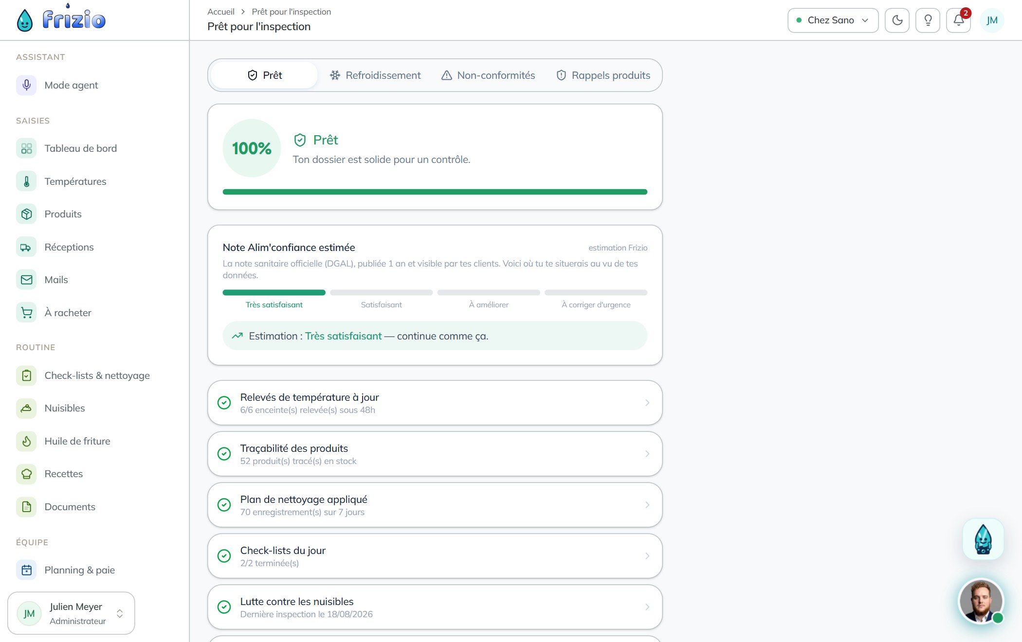This screenshot has width=1022, height=642.
Task: Click Check-lists & nettoyage clipboard icon
Action: pyautogui.click(x=26, y=375)
